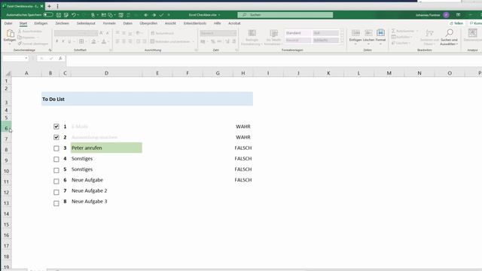Expand Verbinden und zentrieren dropdown

point(193,41)
